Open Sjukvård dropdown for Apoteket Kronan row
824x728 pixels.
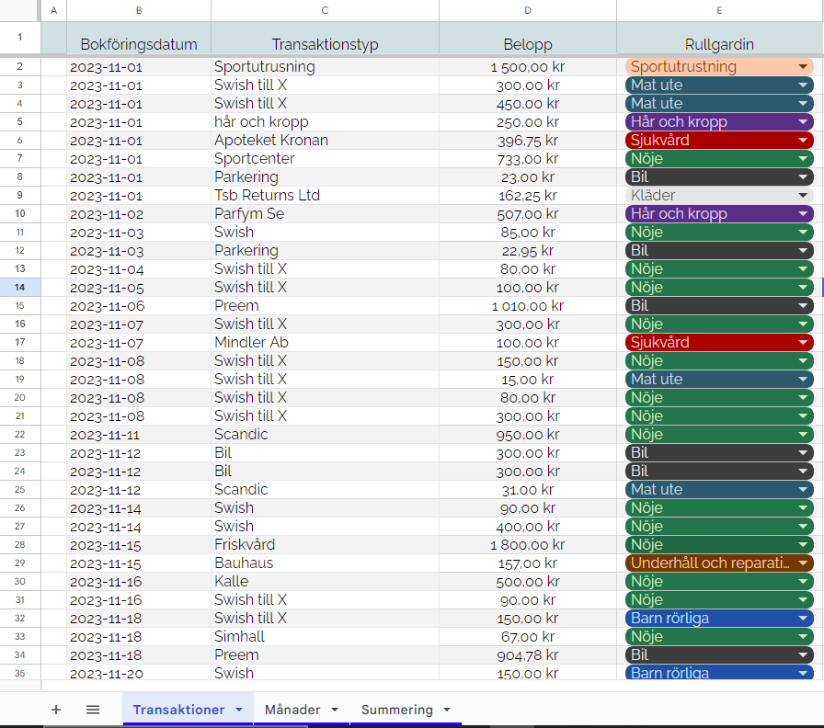coord(803,140)
